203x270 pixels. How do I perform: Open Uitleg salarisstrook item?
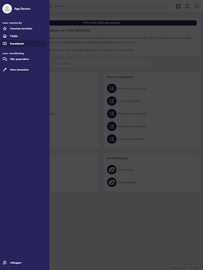[131, 139]
